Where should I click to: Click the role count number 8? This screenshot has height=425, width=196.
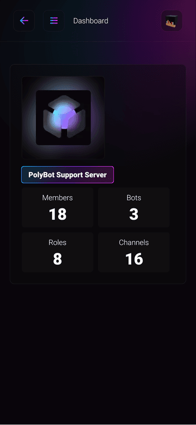tap(57, 259)
